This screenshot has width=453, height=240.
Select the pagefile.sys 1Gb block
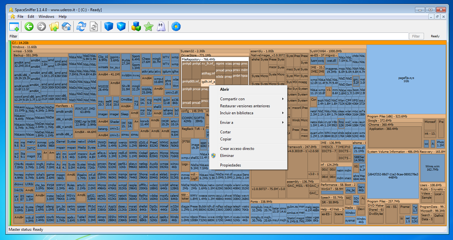[x=406, y=79]
